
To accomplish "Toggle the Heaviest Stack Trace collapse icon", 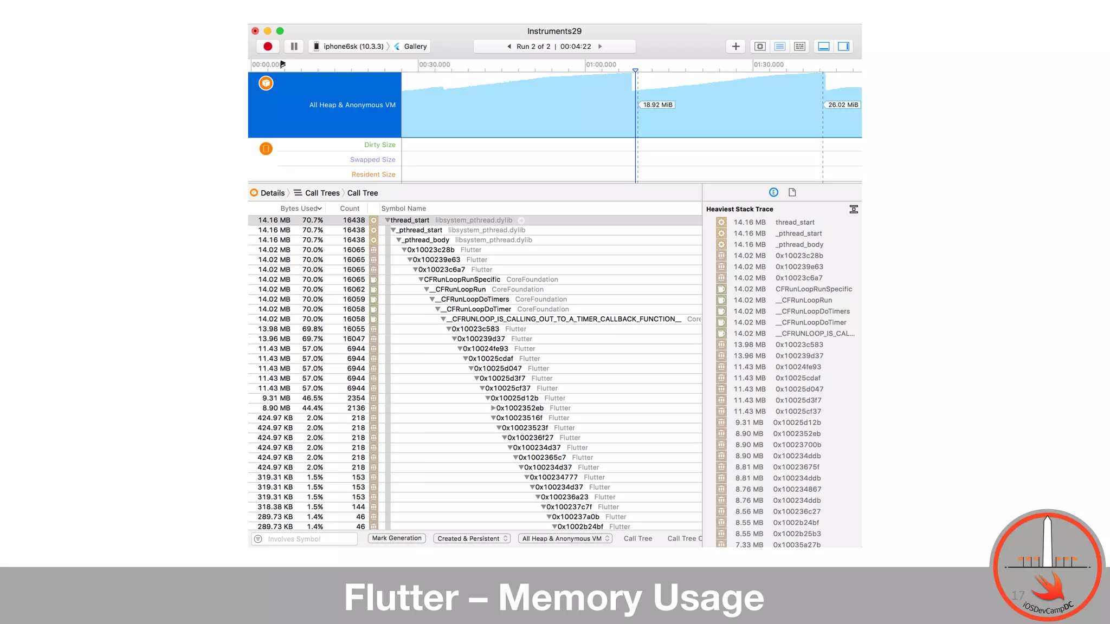I will tap(854, 209).
